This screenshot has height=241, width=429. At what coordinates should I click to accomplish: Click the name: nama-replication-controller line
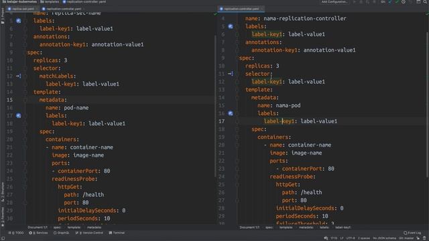pyautogui.click(x=296, y=19)
